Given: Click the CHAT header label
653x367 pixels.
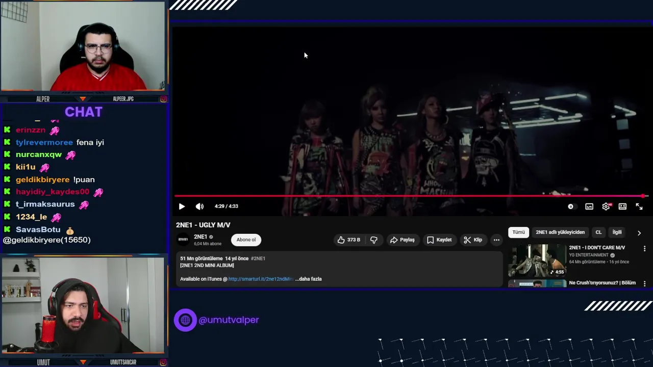Looking at the screenshot, I should tap(84, 112).
